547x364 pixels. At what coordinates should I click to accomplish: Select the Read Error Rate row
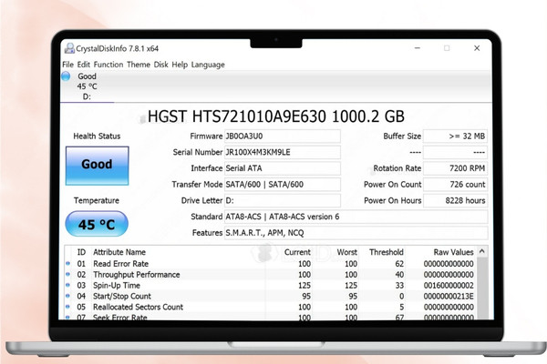click(271, 264)
